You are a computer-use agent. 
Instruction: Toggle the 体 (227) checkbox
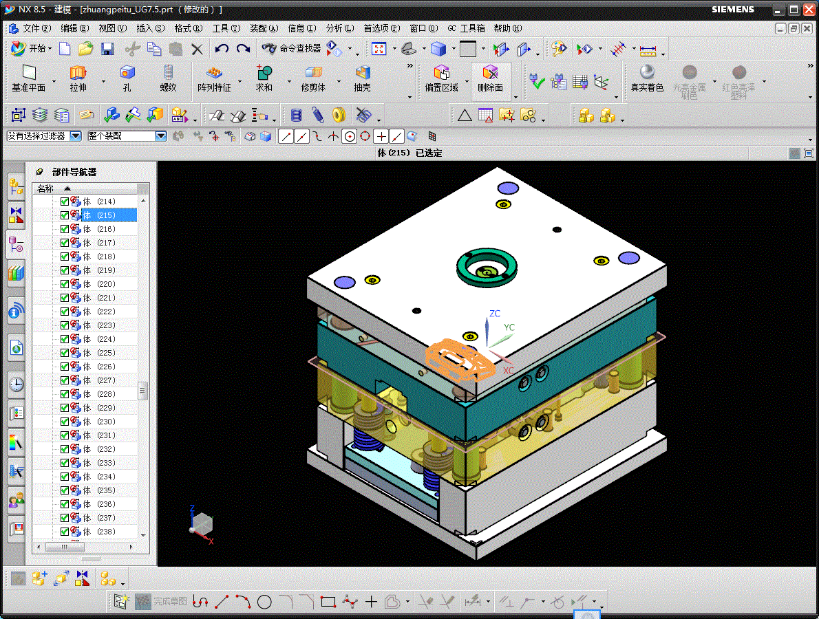(x=65, y=380)
